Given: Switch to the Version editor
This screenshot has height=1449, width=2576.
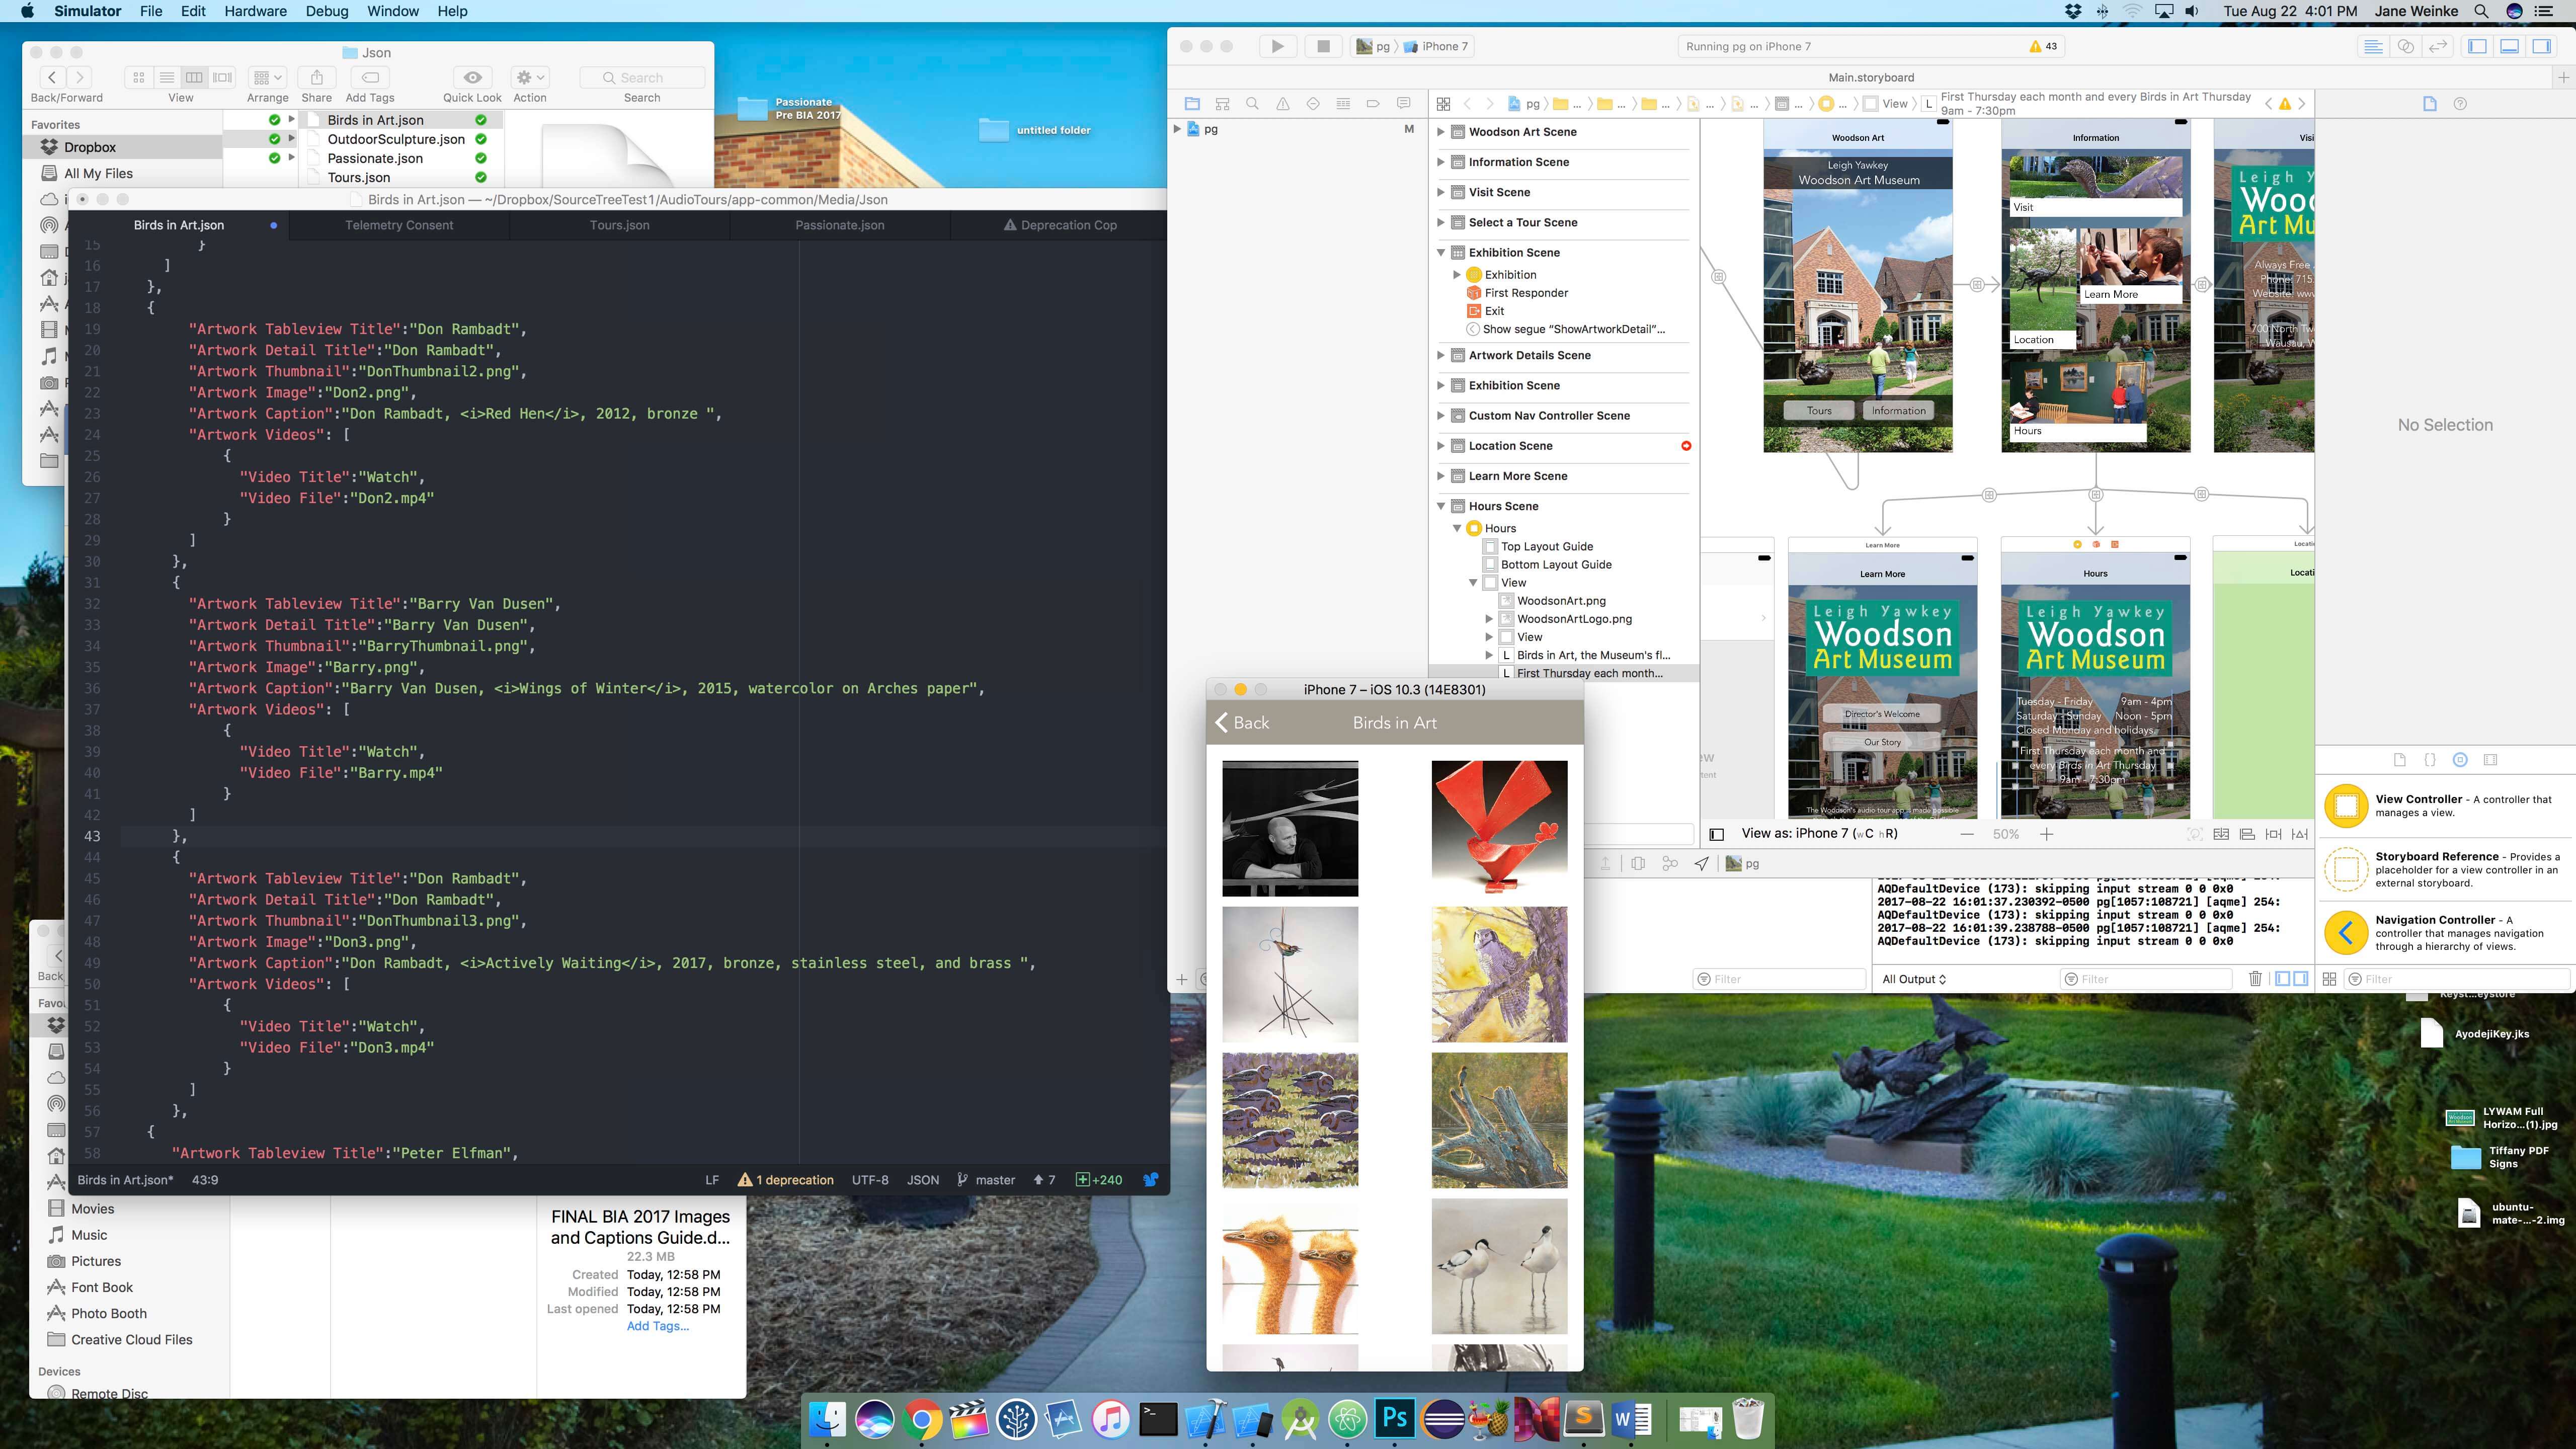Looking at the screenshot, I should pos(2438,46).
